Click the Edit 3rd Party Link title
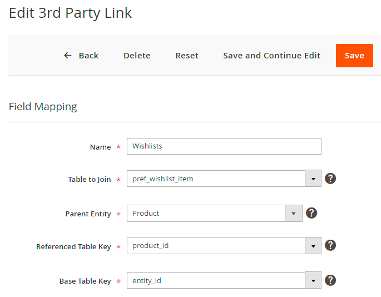This screenshot has width=381, height=297. point(71,13)
